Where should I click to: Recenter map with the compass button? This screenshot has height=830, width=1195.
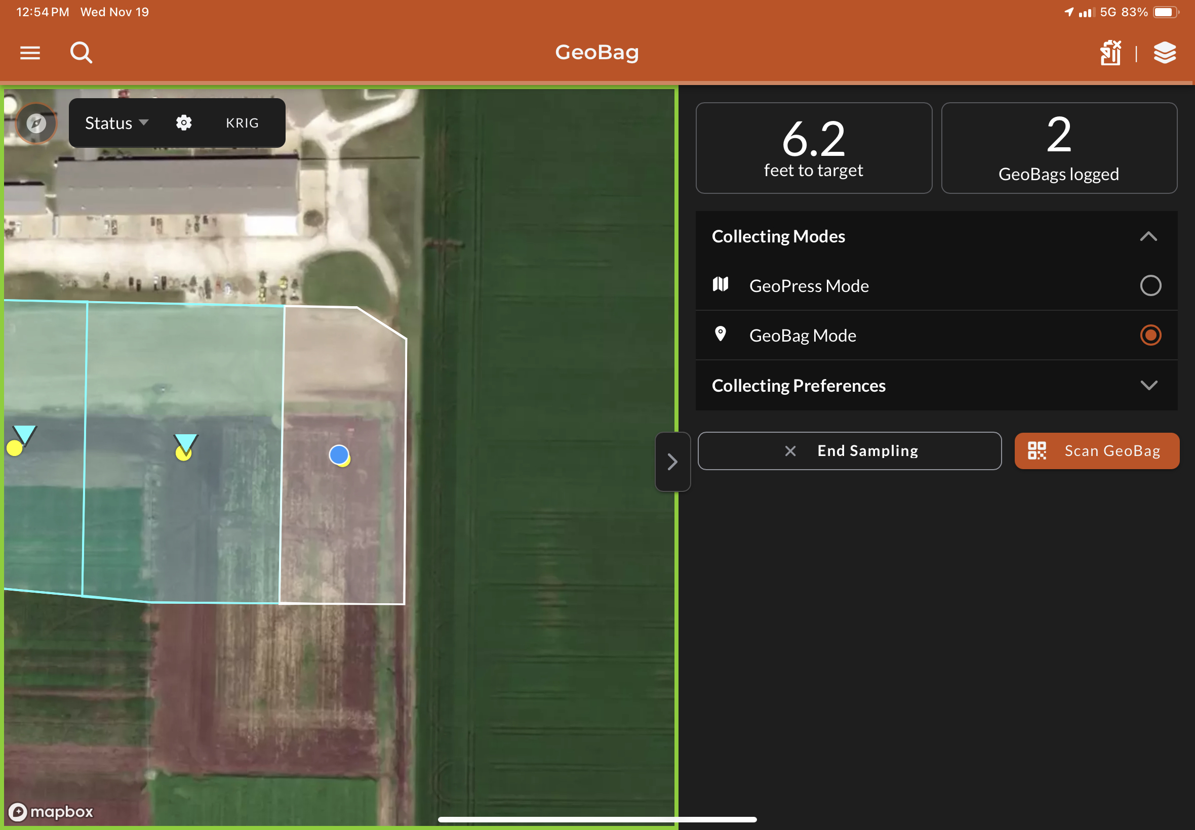[36, 123]
